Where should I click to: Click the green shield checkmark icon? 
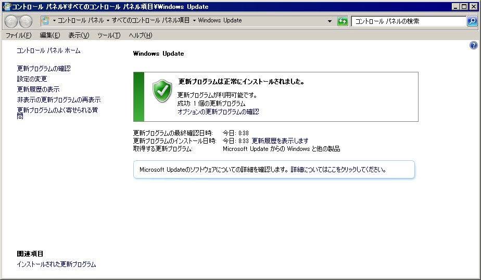(x=162, y=91)
